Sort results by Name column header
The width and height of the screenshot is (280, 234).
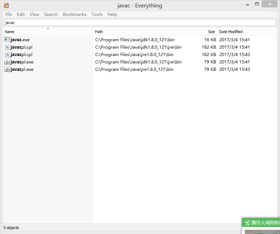click(48, 32)
